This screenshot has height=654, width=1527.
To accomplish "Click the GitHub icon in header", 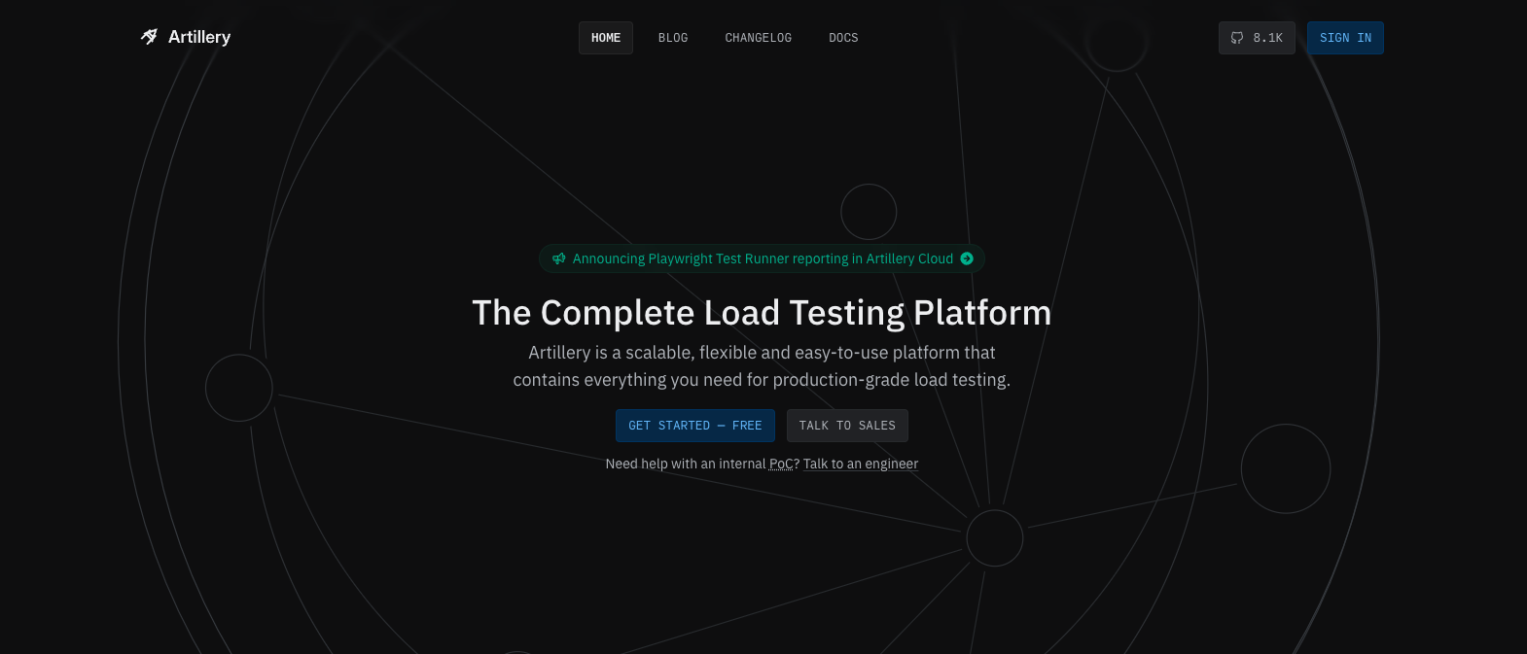I will click(x=1237, y=38).
